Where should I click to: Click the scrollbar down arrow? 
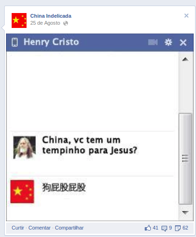pyautogui.click(x=185, y=212)
